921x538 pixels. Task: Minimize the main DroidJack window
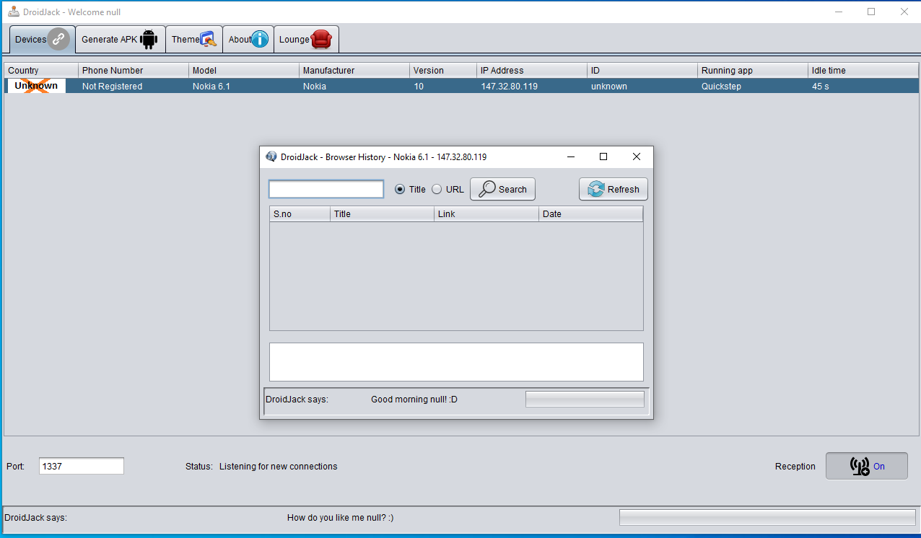point(839,12)
